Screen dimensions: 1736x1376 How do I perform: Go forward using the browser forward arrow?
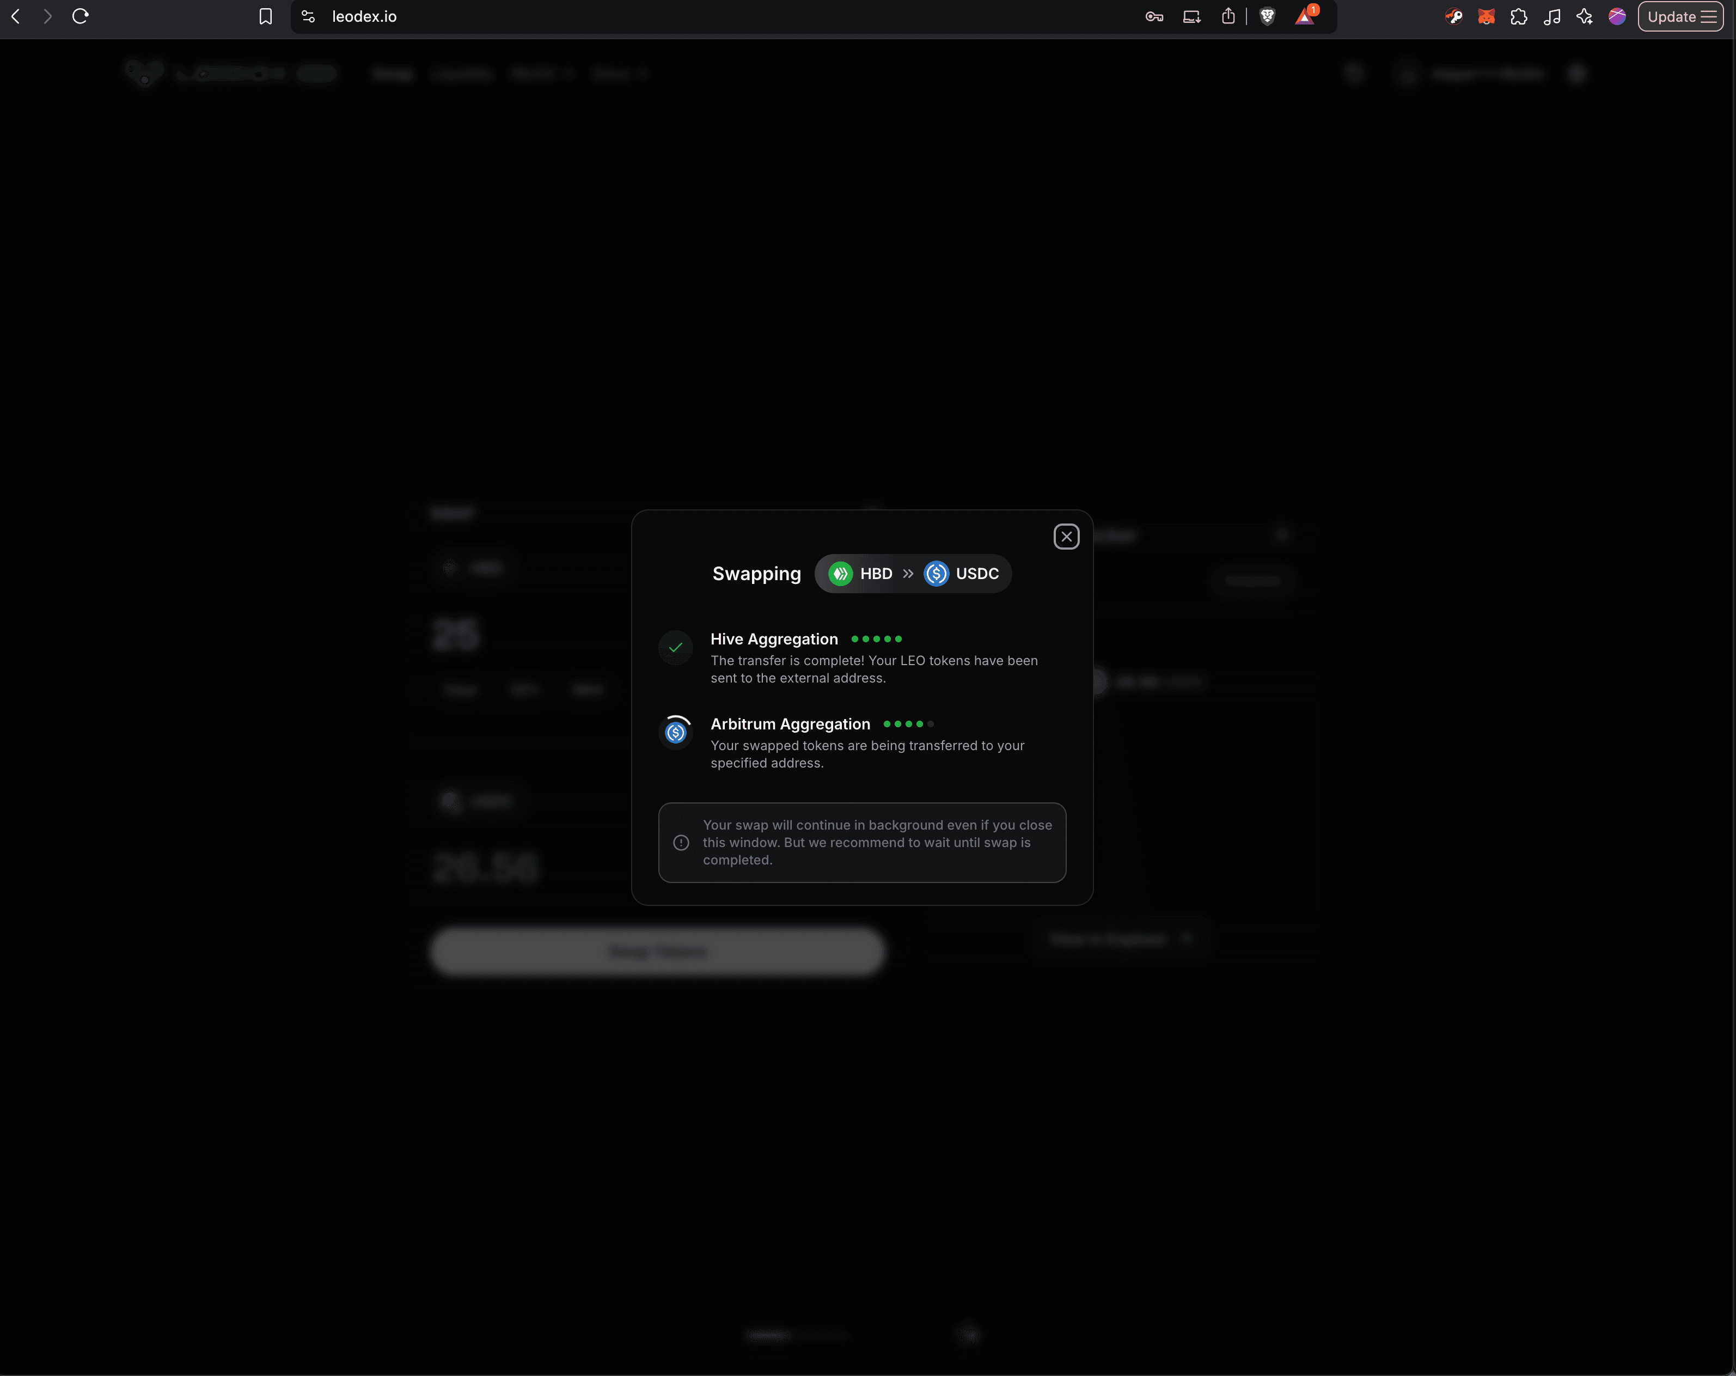[47, 16]
